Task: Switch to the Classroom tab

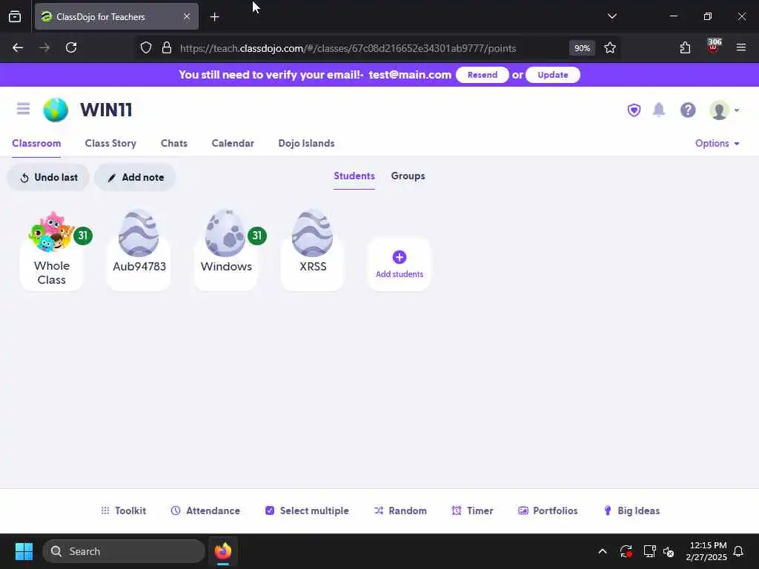Action: click(x=36, y=143)
